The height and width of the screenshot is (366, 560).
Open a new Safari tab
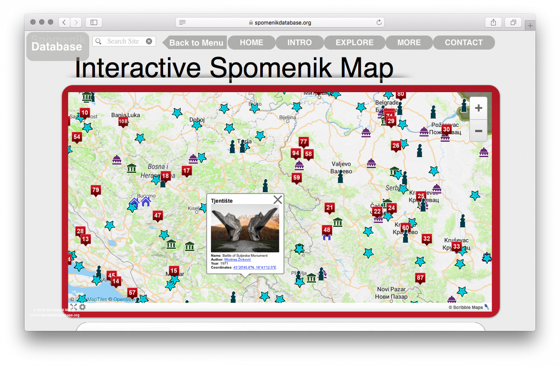[530, 26]
